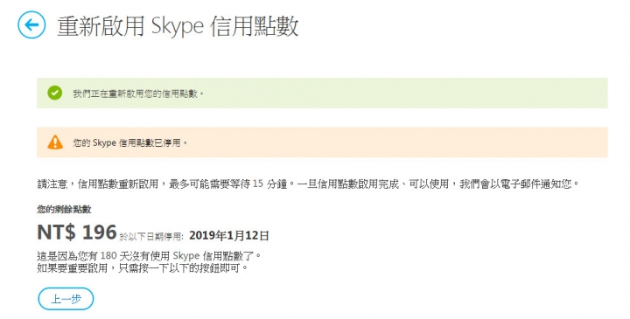The image size is (630, 319).
Task: Click the NT$ 196 balance amount
Action: [77, 232]
